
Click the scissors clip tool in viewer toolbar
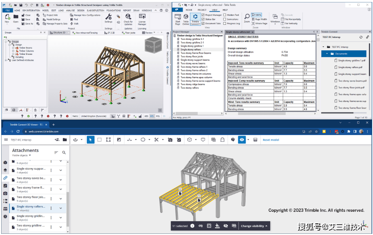[x=156, y=140]
